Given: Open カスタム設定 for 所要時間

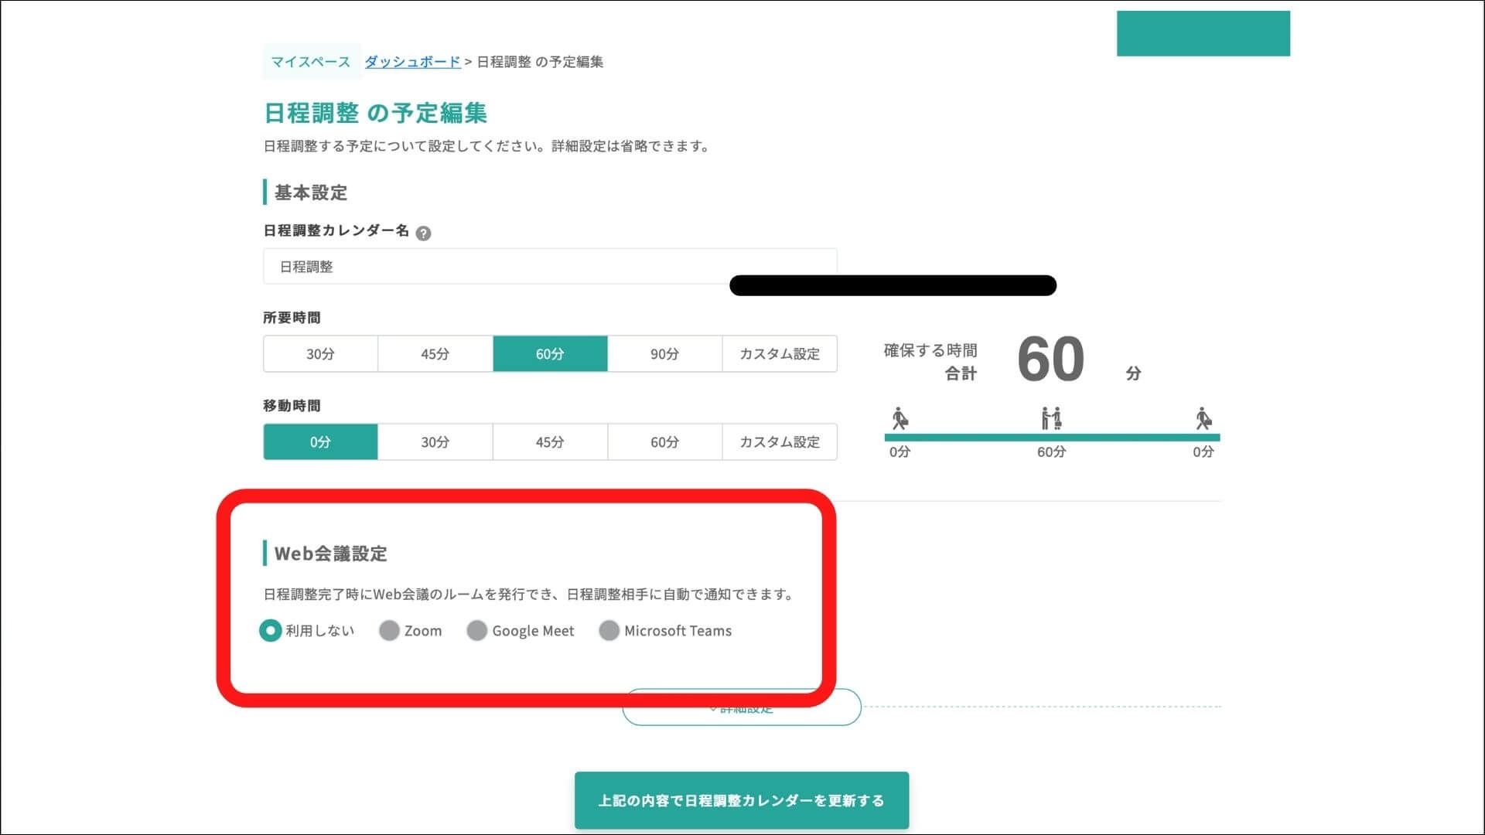Looking at the screenshot, I should [x=779, y=353].
